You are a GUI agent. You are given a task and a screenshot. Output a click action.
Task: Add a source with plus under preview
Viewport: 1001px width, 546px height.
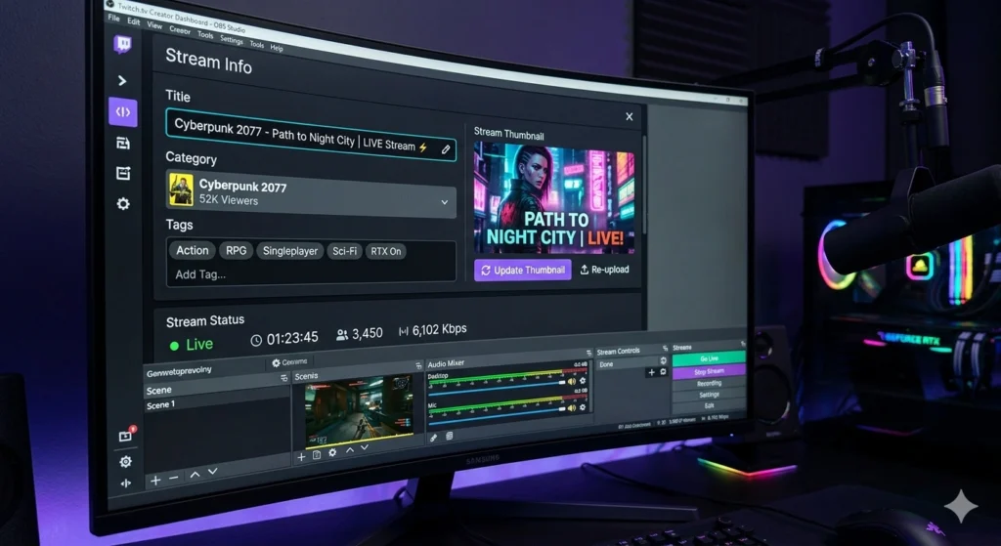pyautogui.click(x=301, y=457)
